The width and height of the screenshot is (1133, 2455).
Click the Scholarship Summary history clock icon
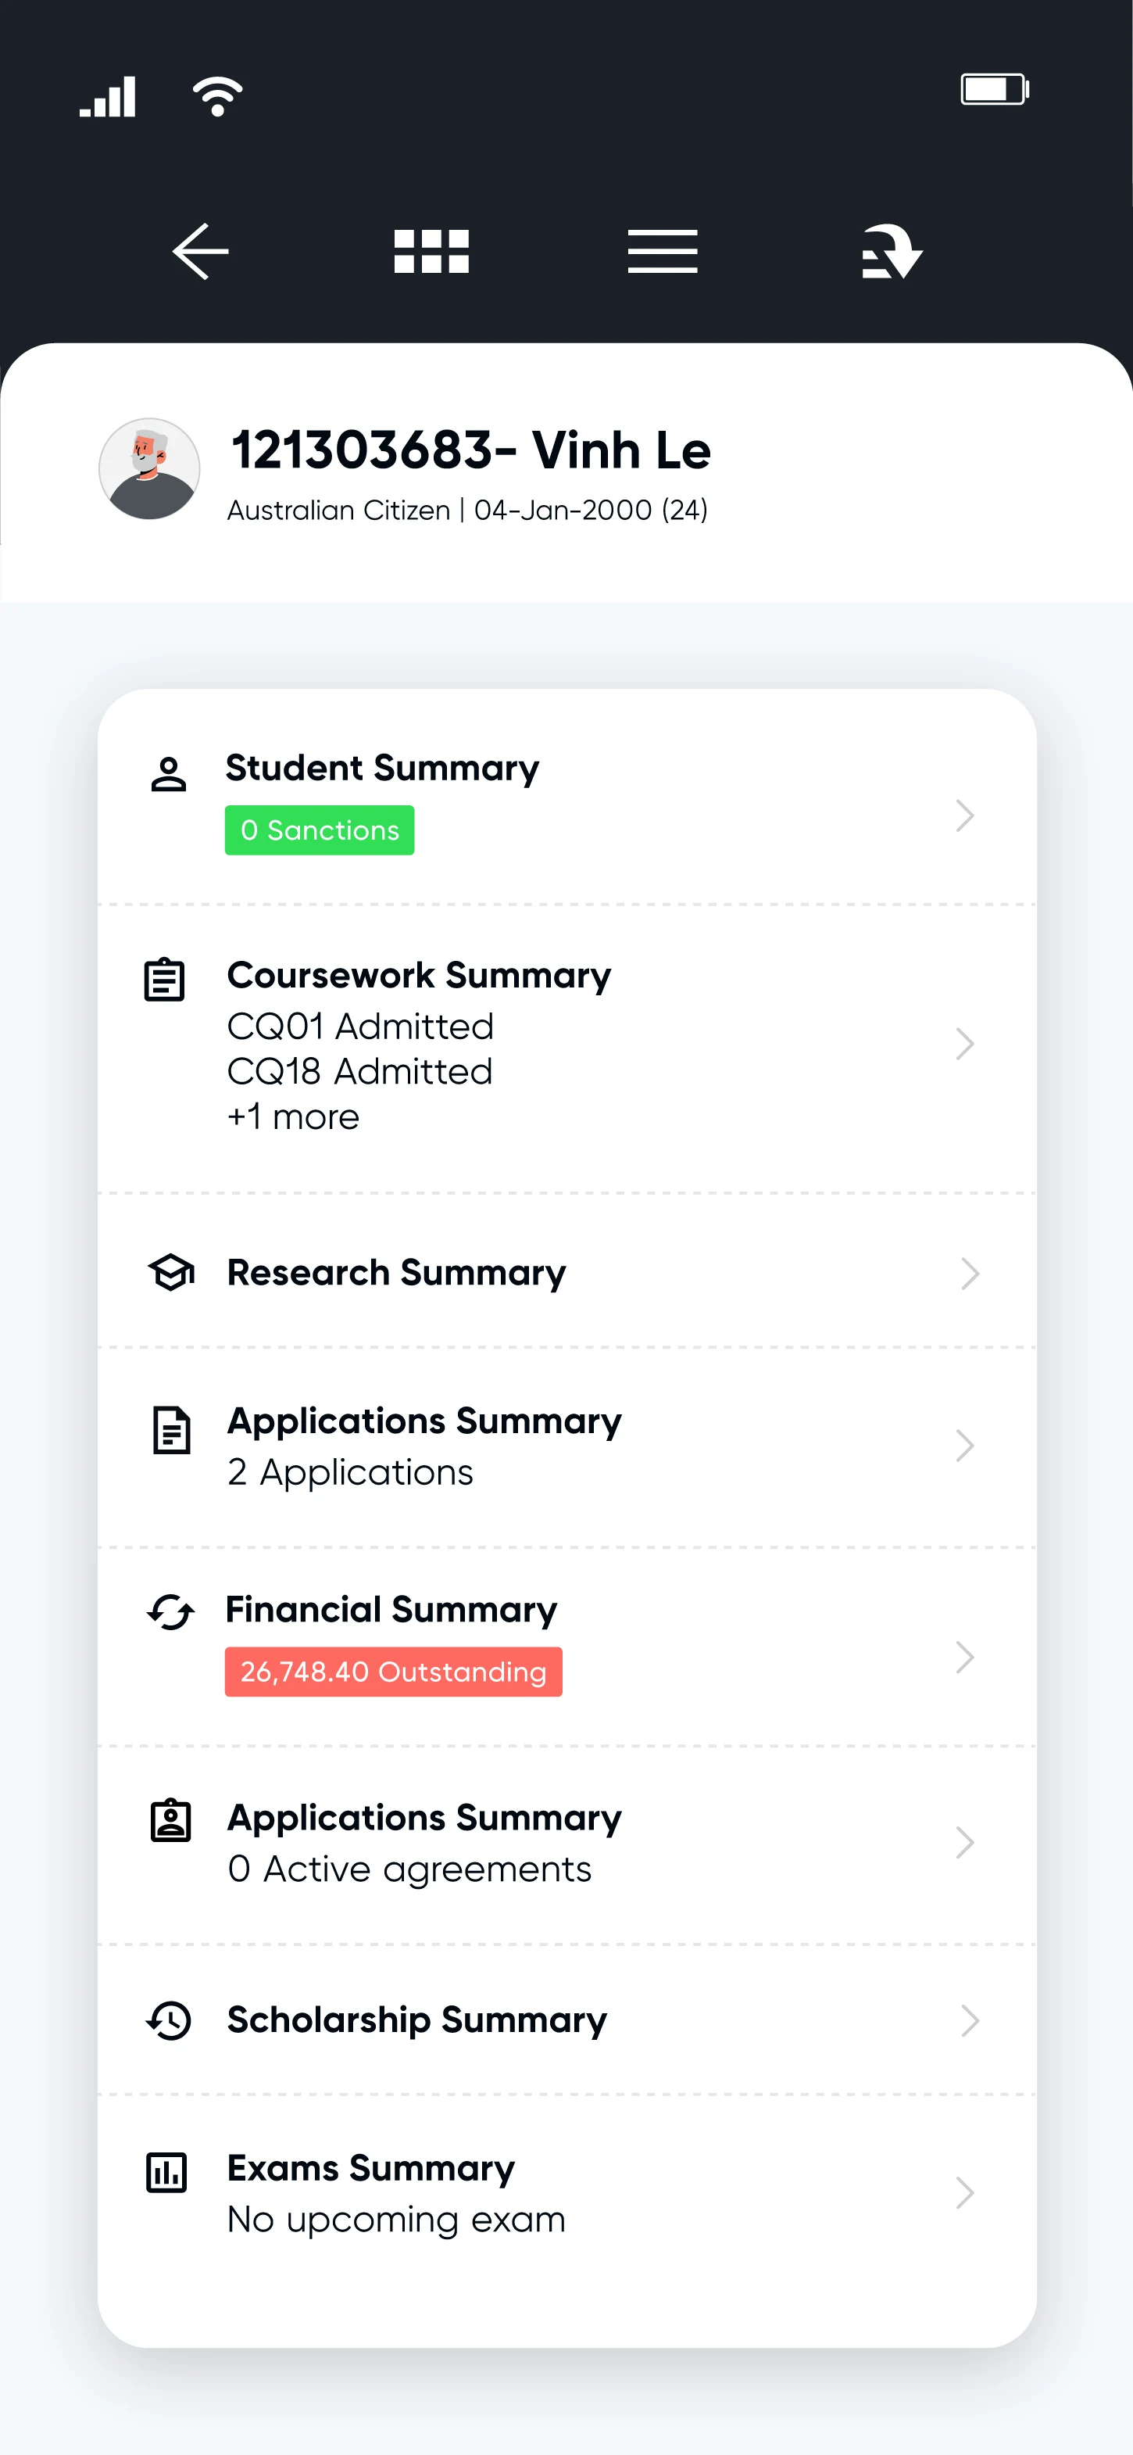170,2020
